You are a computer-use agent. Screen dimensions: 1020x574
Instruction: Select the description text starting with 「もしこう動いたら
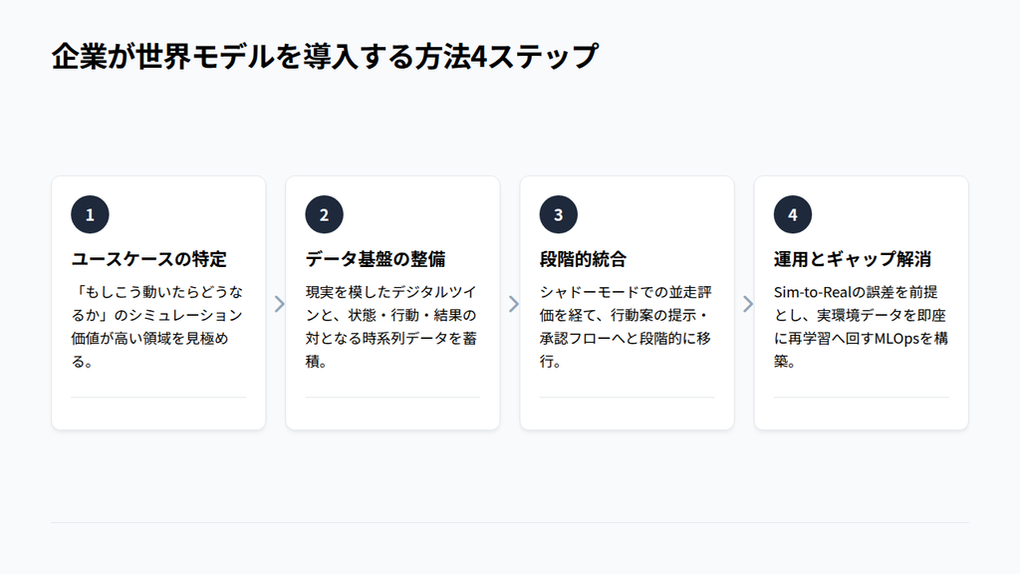[x=156, y=327]
